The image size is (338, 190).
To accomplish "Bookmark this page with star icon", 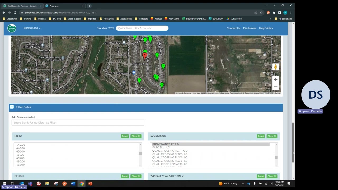I will [x=261, y=12].
